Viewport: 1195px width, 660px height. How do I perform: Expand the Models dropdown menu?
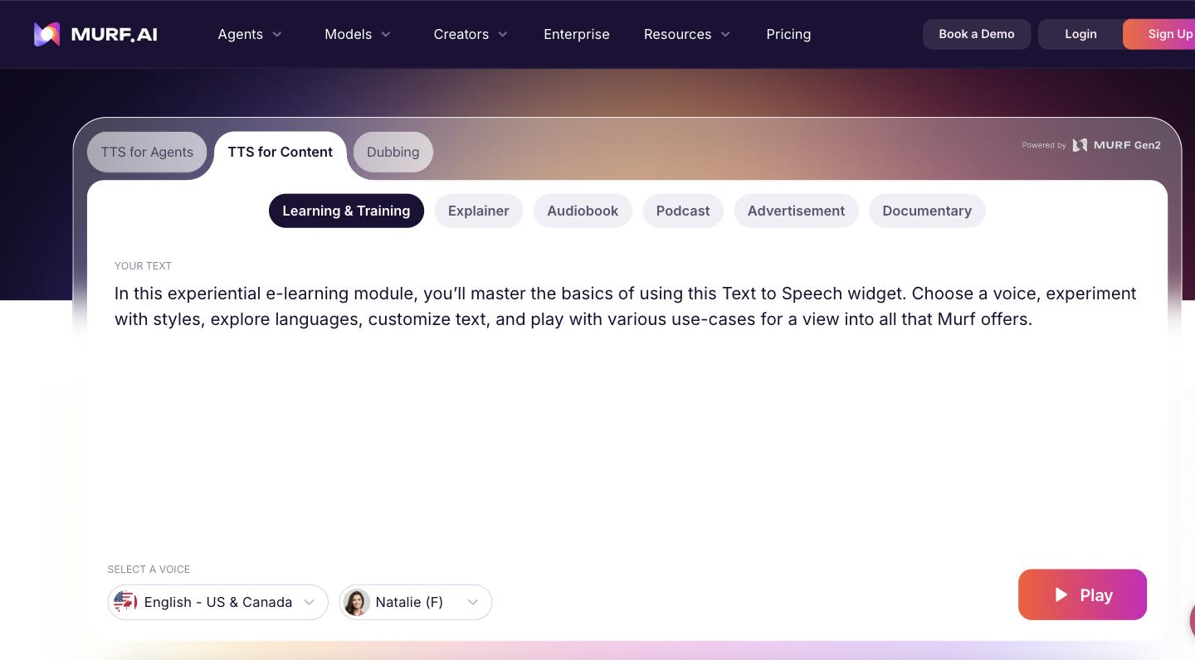(358, 34)
